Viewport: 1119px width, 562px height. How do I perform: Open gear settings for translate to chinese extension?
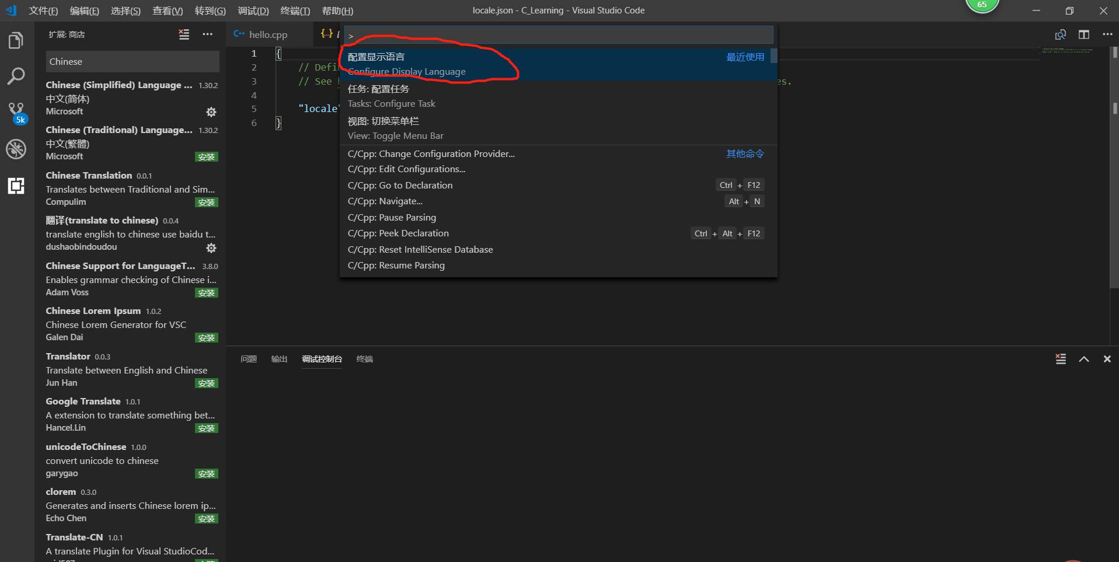click(211, 248)
